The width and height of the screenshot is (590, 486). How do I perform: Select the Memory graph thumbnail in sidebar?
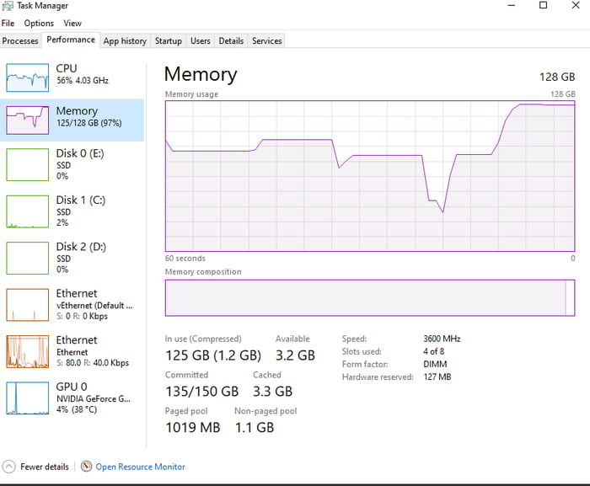coord(28,120)
